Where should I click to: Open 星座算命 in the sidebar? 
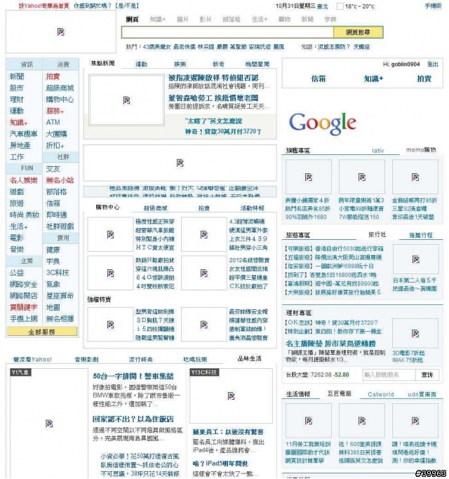pyautogui.click(x=60, y=296)
